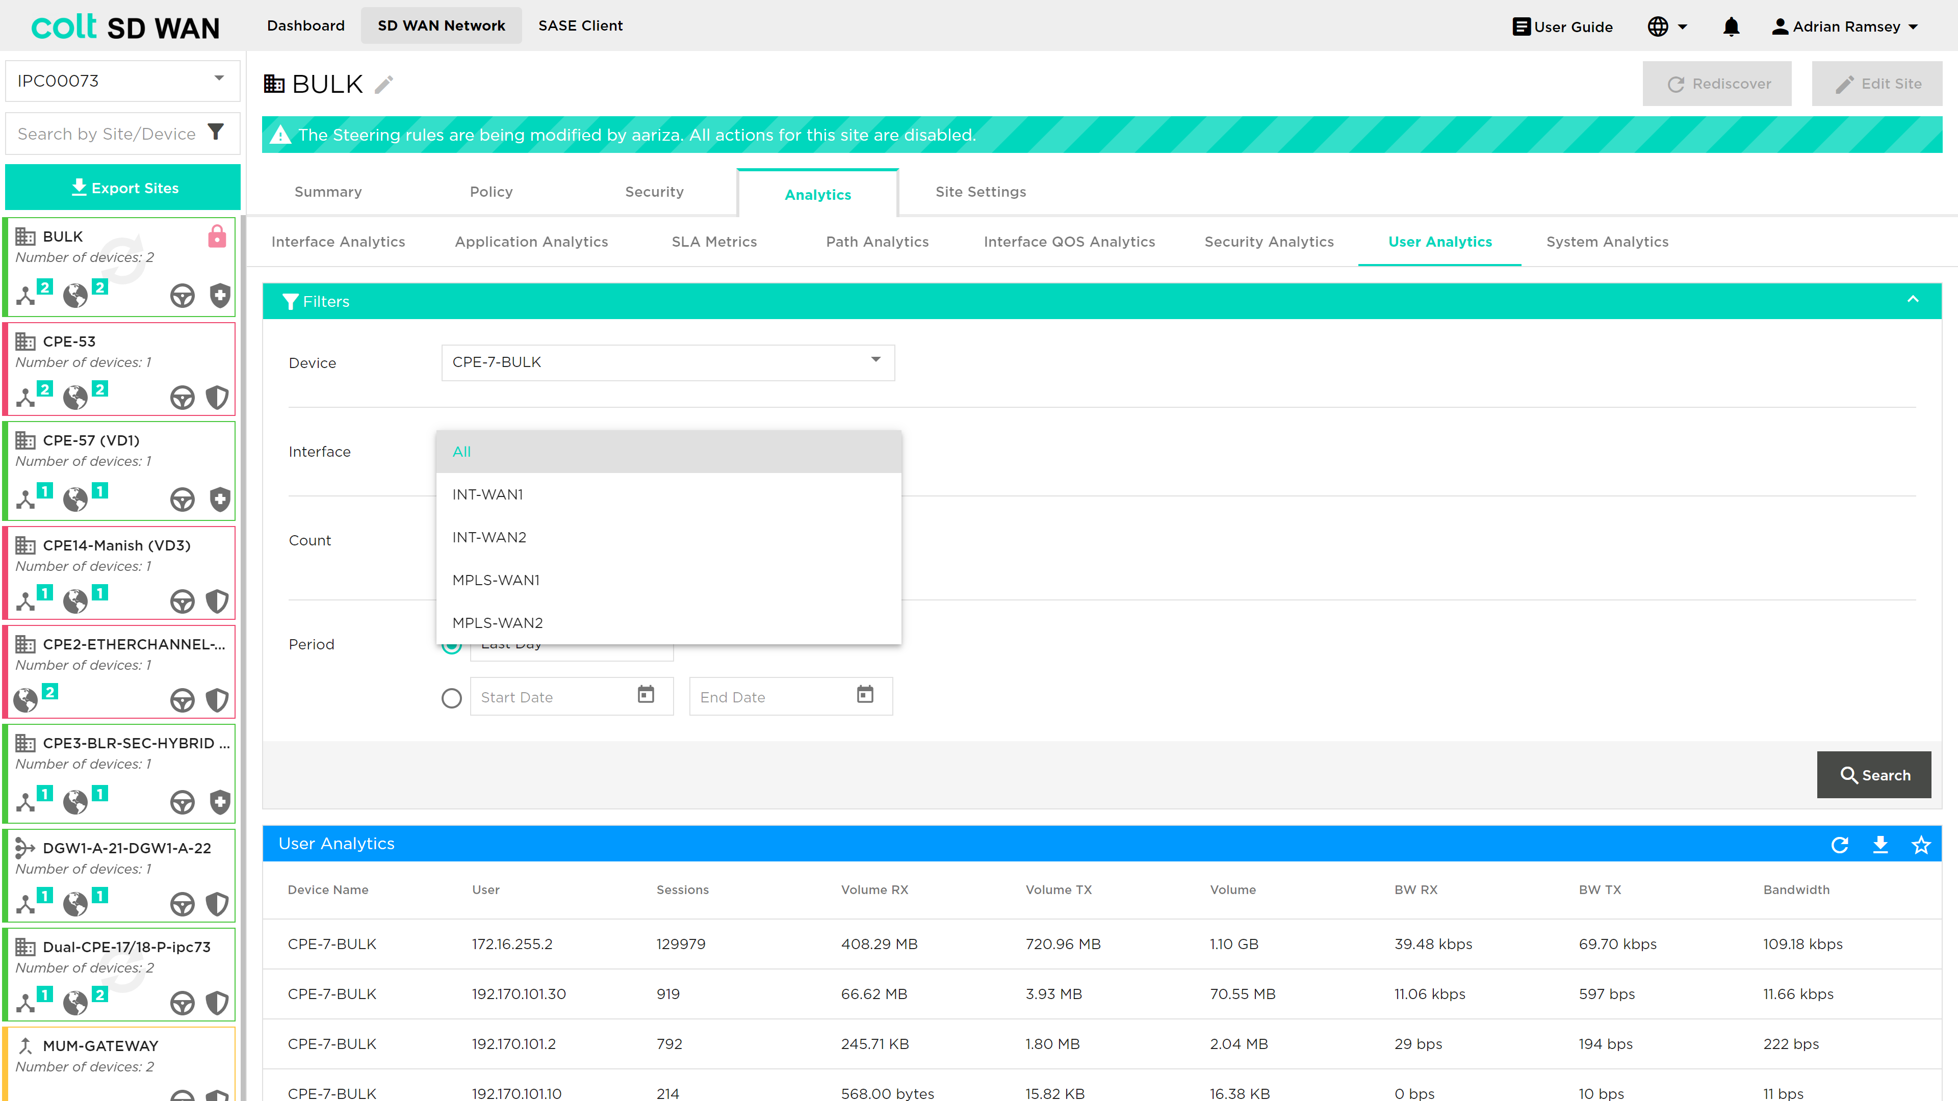Open the SASE Client menu
The image size is (1958, 1101).
tap(580, 26)
